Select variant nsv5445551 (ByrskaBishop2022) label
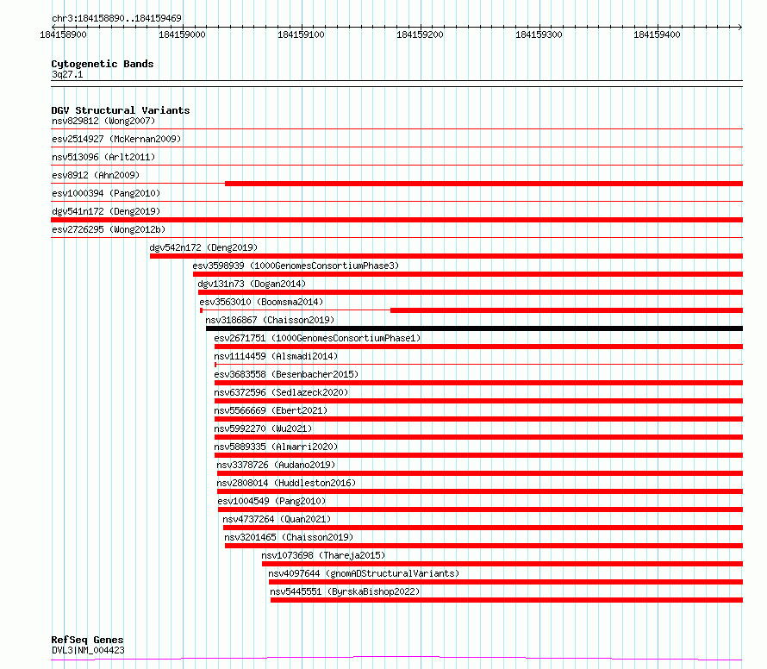 [345, 591]
